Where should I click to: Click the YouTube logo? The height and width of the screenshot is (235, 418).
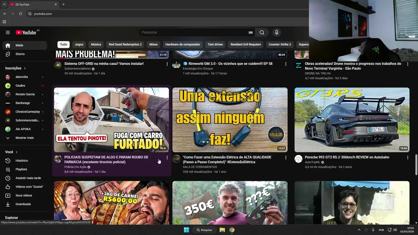(x=26, y=32)
